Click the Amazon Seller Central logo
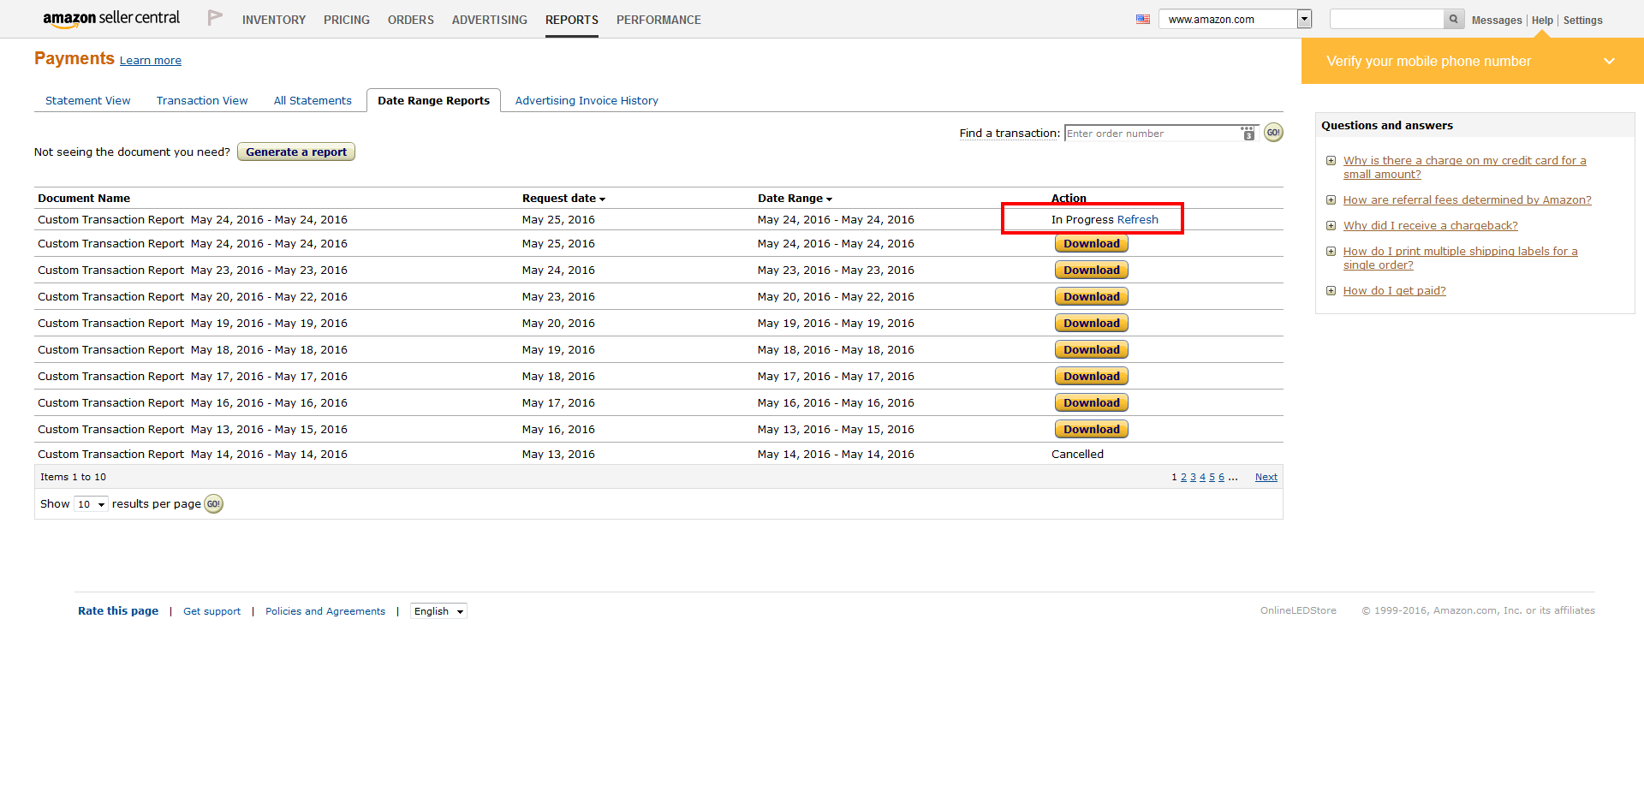The image size is (1644, 809). (111, 19)
